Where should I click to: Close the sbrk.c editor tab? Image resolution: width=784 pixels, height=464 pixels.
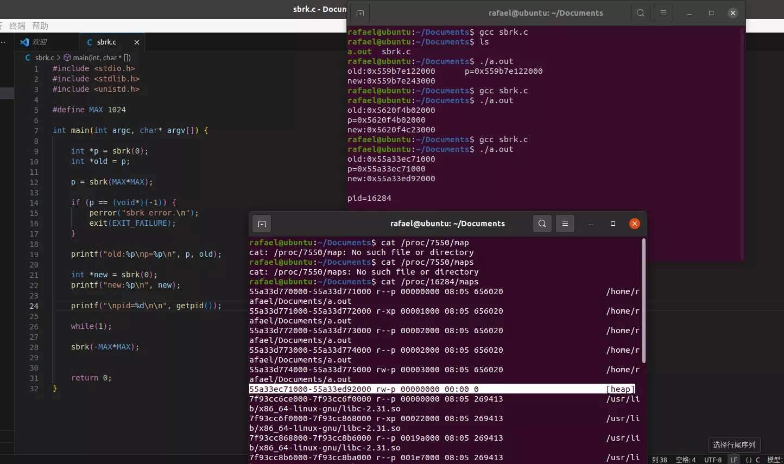[x=137, y=42]
